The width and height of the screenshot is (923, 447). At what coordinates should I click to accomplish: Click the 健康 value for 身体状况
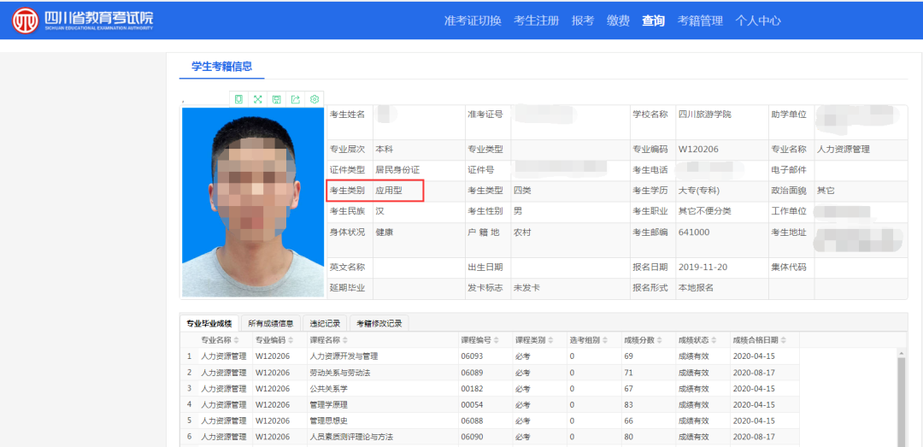click(x=385, y=232)
